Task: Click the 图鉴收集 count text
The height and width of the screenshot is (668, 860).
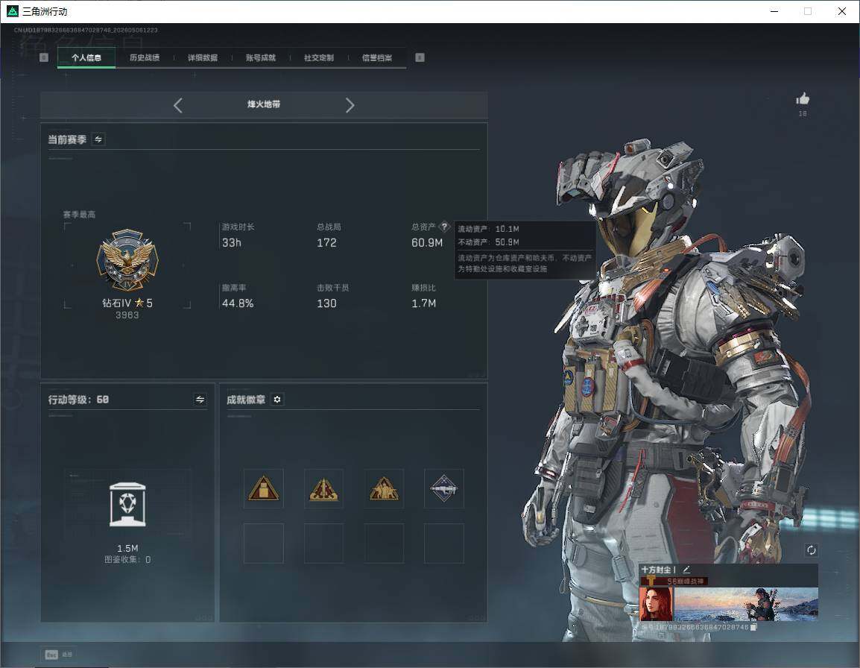Action: click(127, 560)
